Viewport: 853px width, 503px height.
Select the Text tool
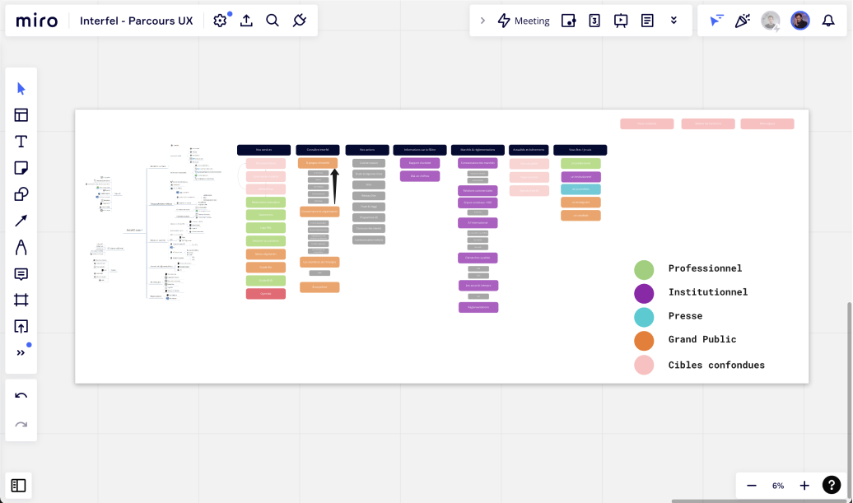tap(21, 142)
